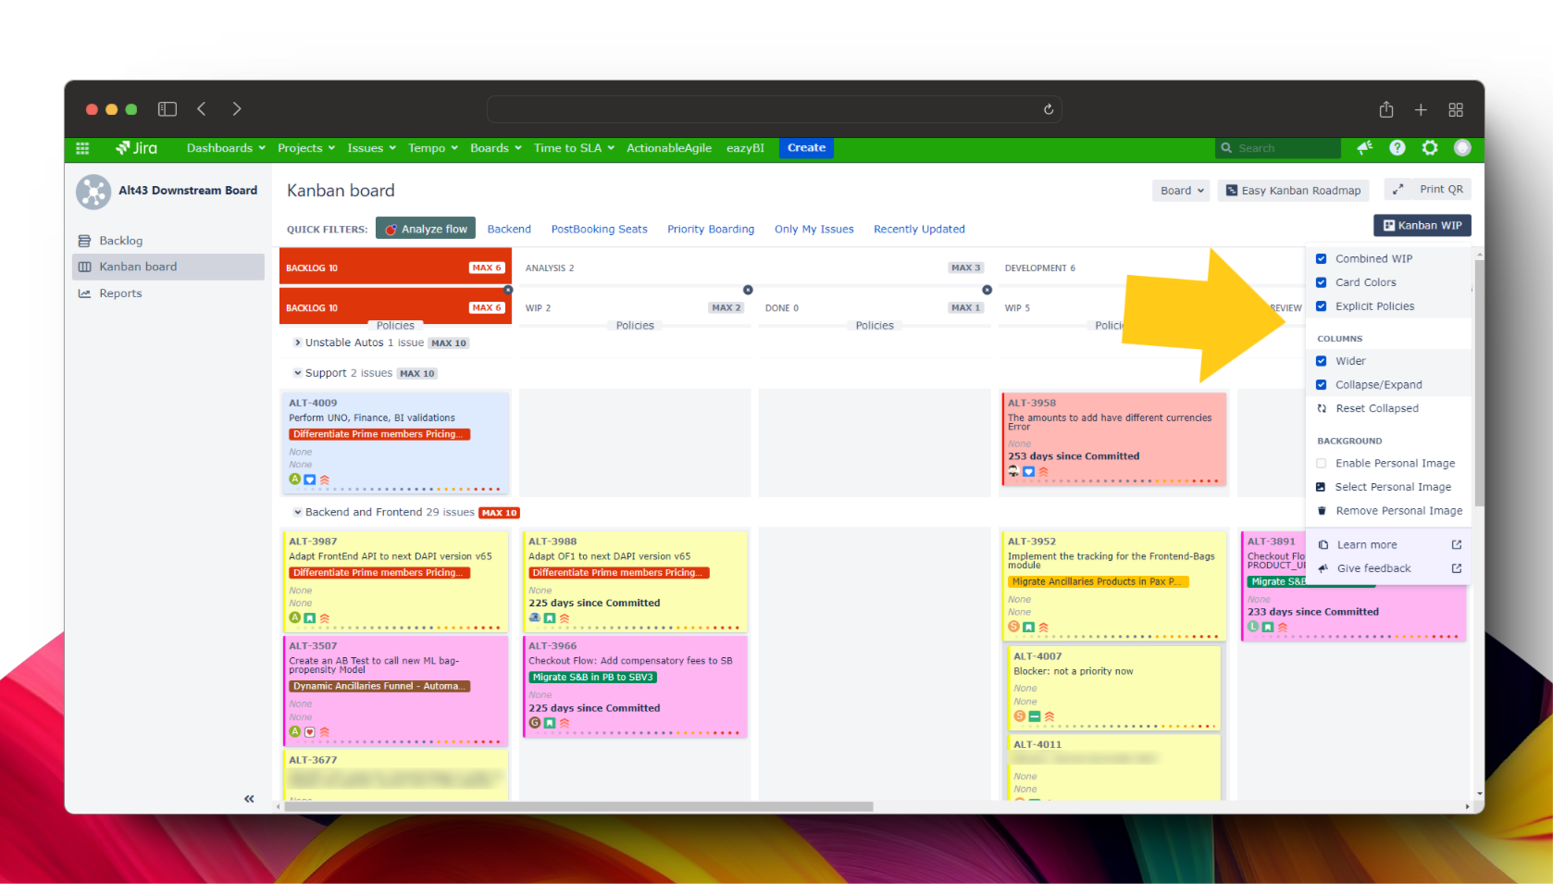Click the assignee avatar on card ALT-3966
1553x884 pixels.
(x=535, y=723)
